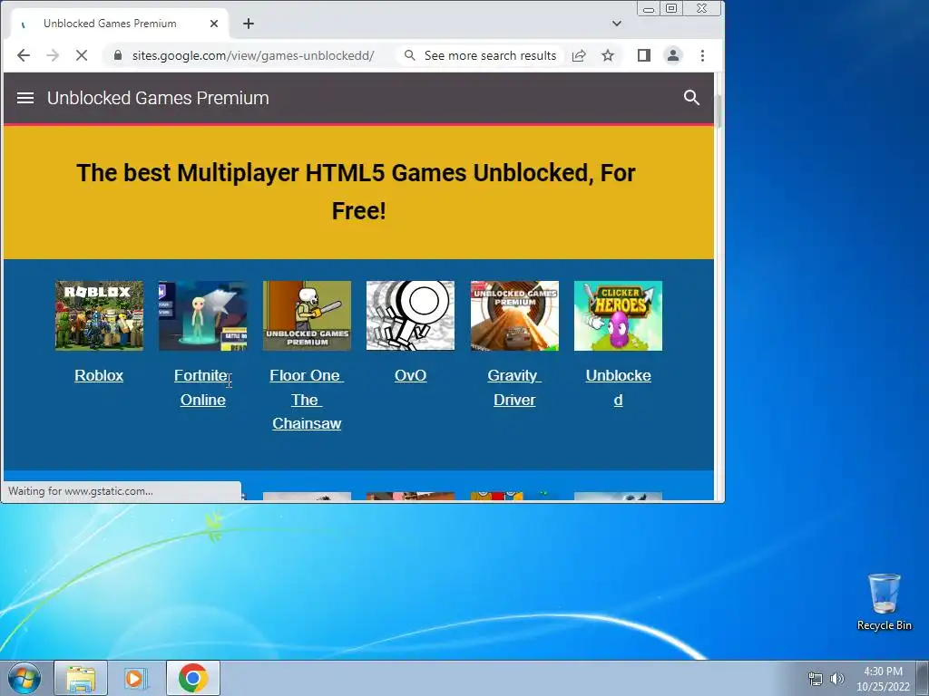Click the Chrome taskbar icon
Screen dimensions: 929x696
tap(193, 678)
